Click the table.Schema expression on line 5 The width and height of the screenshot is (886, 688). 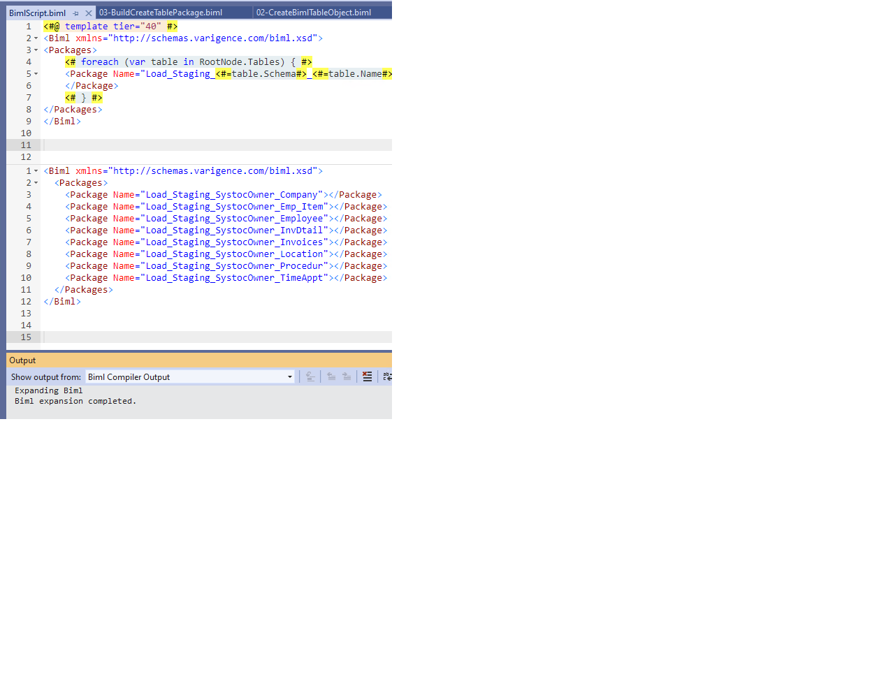pyautogui.click(x=261, y=74)
